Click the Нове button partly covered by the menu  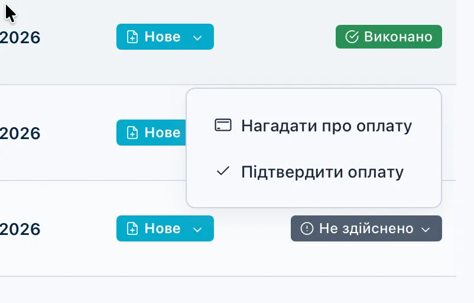point(162,133)
